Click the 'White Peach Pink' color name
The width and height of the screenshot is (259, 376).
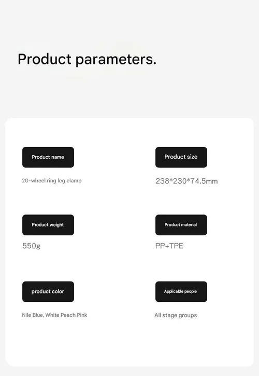(66, 315)
